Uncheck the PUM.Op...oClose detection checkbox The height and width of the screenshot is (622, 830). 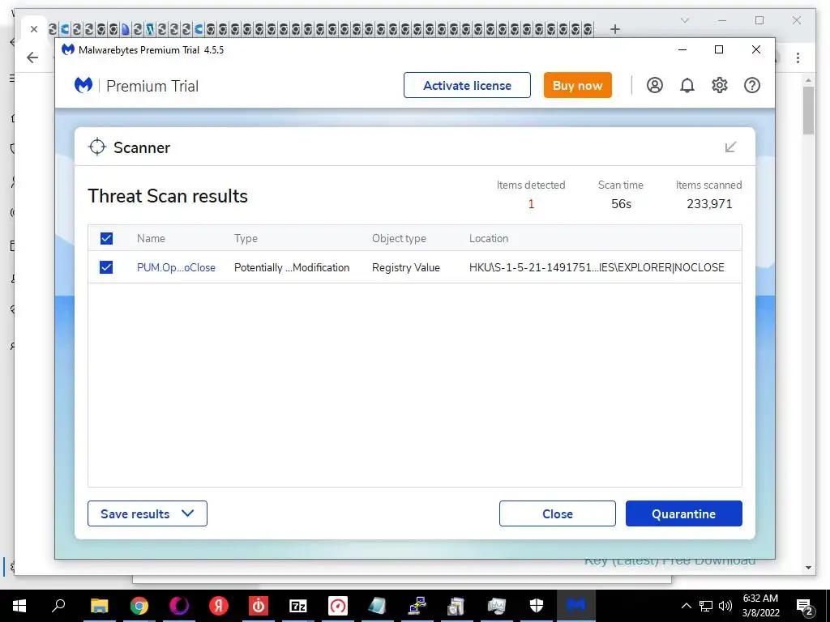click(106, 267)
